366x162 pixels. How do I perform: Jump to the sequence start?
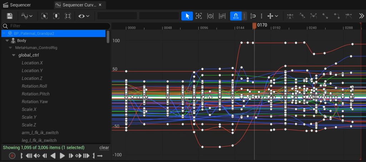point(29,156)
